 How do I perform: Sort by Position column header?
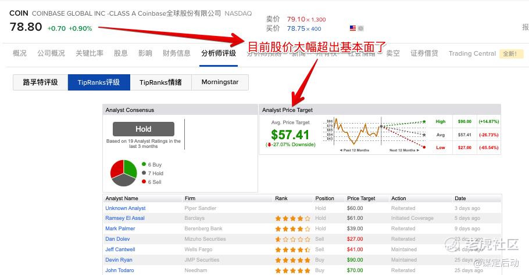point(324,198)
